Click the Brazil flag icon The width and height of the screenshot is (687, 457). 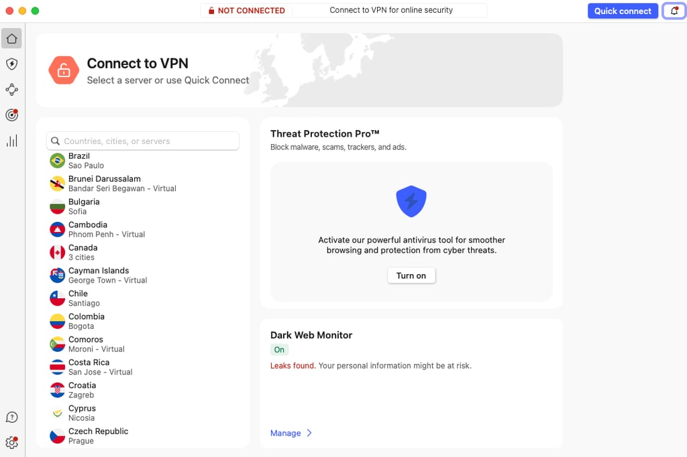pyautogui.click(x=58, y=161)
